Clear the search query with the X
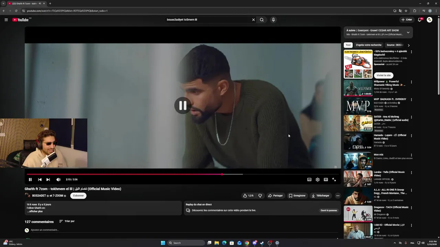 253,20
